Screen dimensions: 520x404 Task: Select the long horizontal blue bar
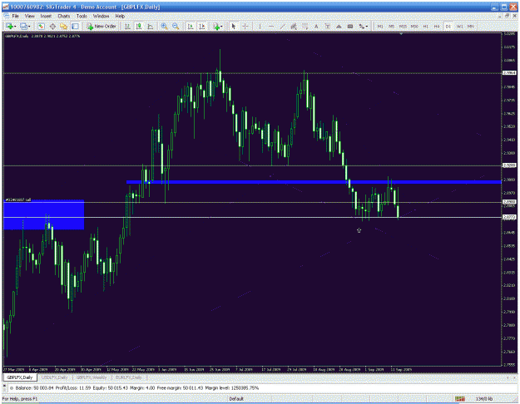coord(314,182)
